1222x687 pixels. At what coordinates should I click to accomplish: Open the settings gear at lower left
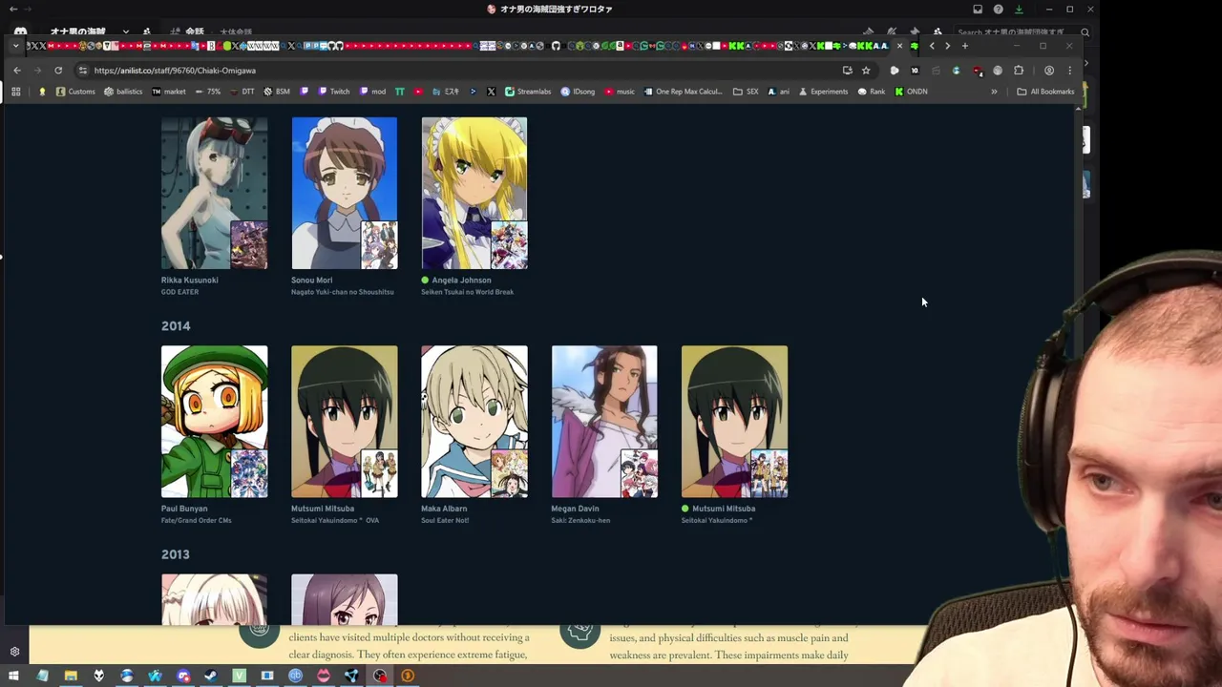(14, 652)
